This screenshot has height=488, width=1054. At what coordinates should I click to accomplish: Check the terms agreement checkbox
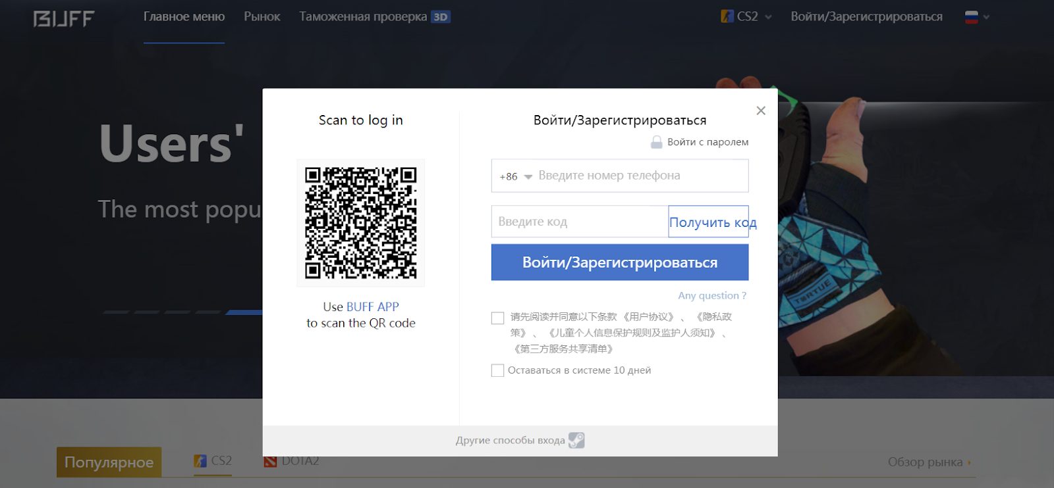click(497, 318)
